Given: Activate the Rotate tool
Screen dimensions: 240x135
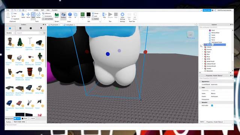Looking at the screenshot, I should tap(38, 15).
